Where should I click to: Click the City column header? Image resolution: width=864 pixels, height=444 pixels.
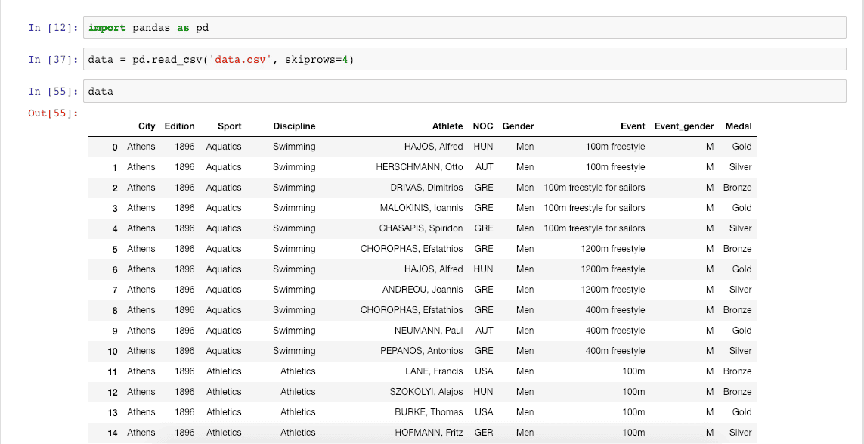(147, 126)
